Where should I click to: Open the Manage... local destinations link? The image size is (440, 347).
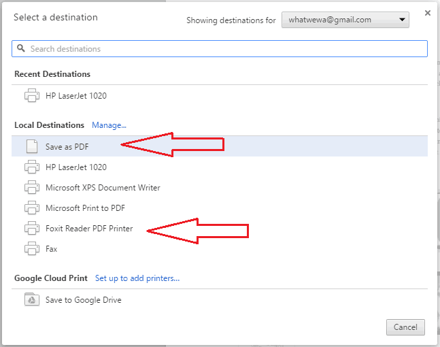tap(109, 125)
